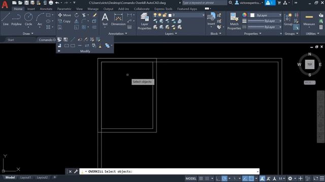The image size is (325, 182).
Task: Toggle clean screen mode
Action: tap(315, 178)
